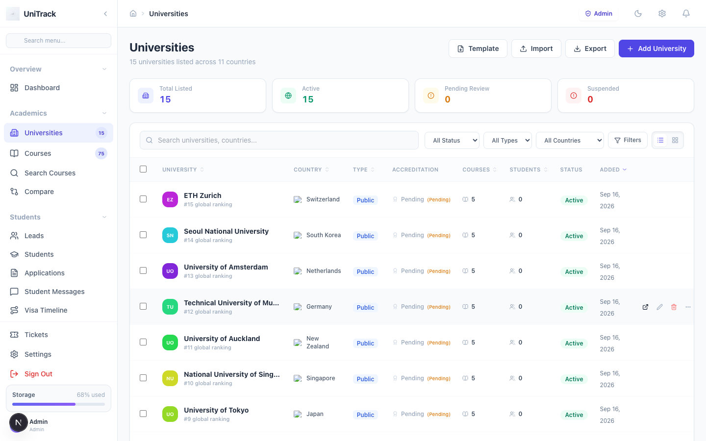Delete Technical University row with trash icon

674,307
